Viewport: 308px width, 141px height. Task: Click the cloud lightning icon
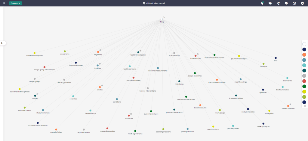(286, 3)
